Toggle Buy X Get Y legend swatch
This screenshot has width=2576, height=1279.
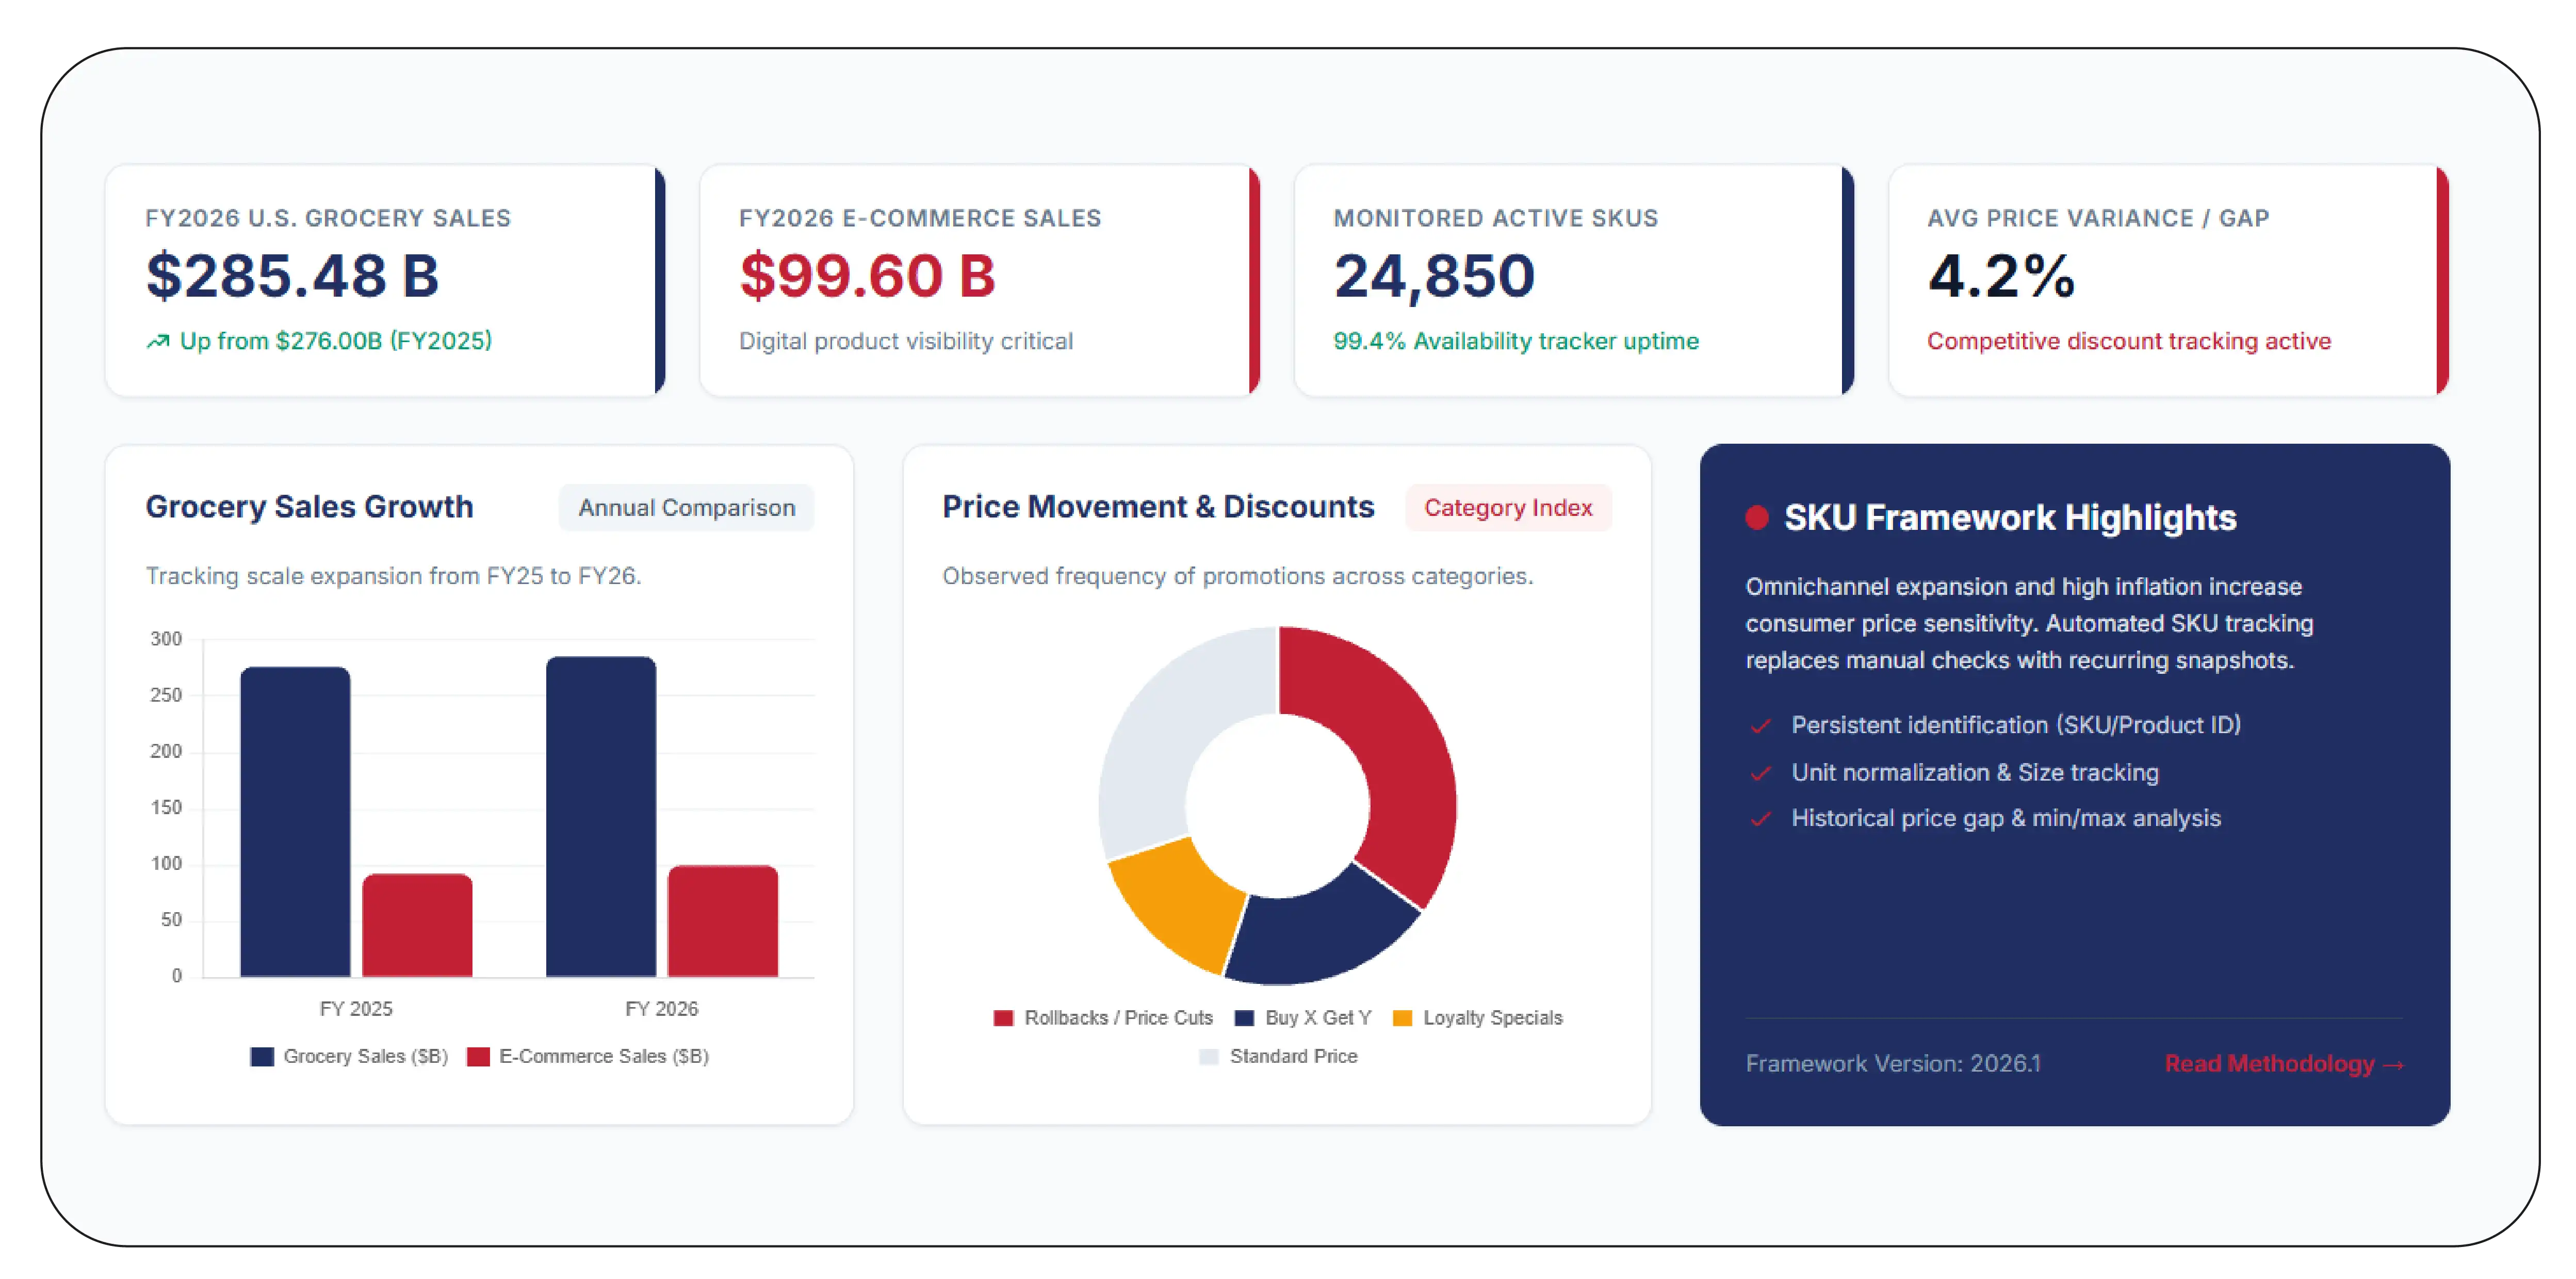click(x=1244, y=1018)
